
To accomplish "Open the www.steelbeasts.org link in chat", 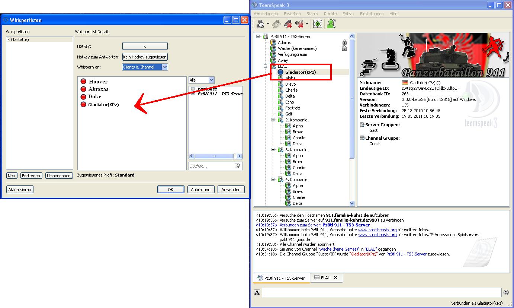I will 377,230.
